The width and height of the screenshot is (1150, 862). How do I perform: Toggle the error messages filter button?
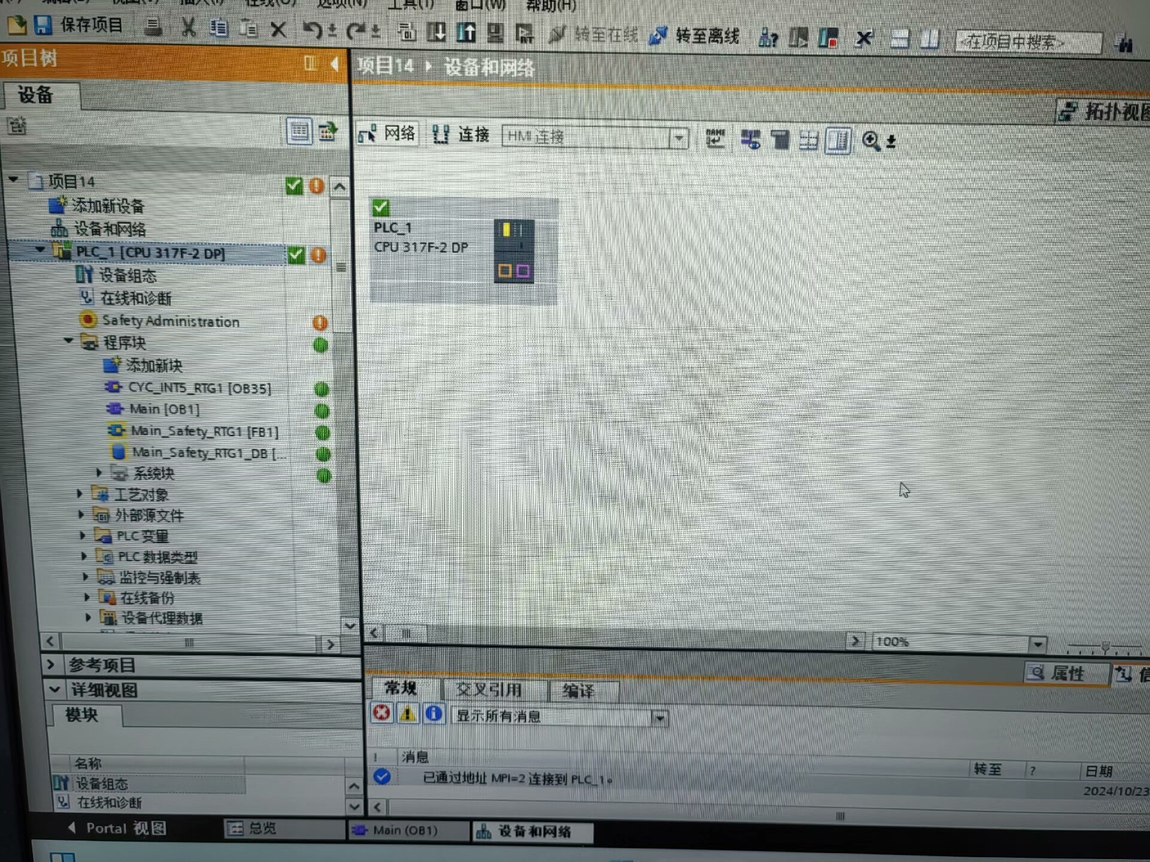(x=382, y=713)
